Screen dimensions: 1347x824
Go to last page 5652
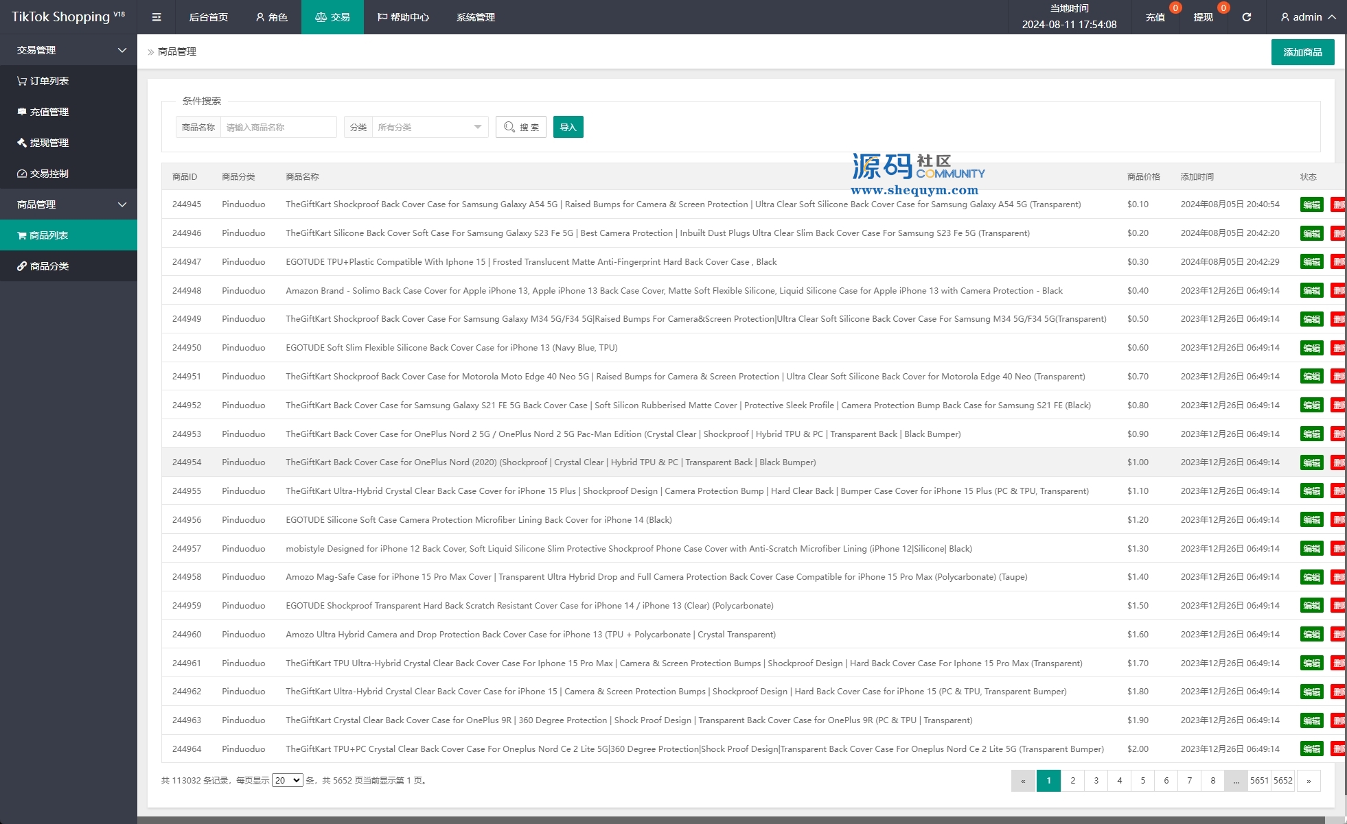coord(1283,781)
